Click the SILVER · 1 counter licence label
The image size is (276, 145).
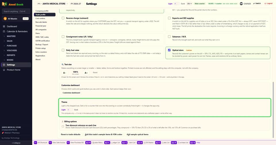[x=223, y=3]
